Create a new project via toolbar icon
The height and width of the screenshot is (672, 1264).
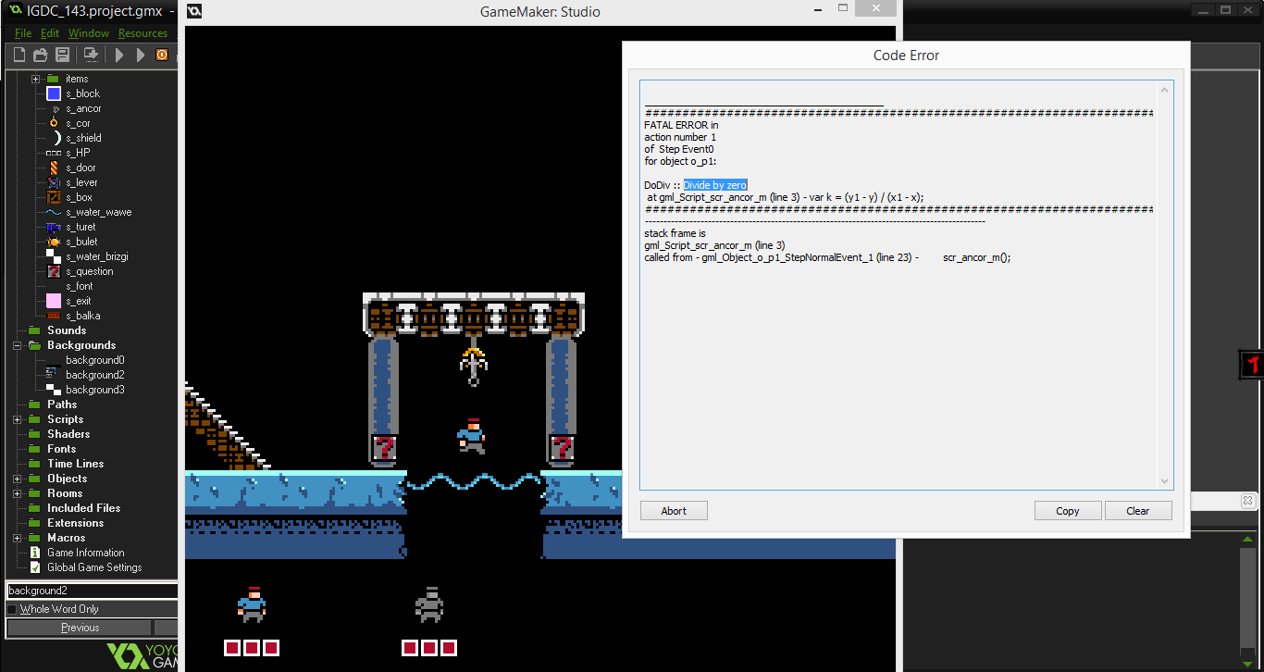pos(19,55)
